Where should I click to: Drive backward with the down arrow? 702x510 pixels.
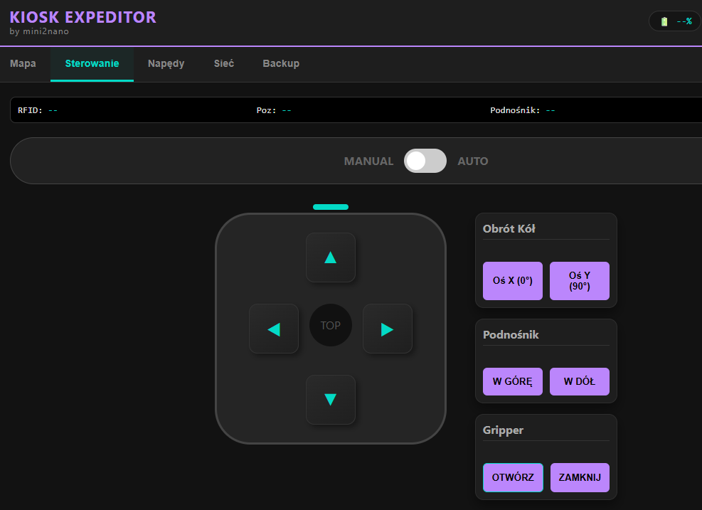[x=331, y=400]
